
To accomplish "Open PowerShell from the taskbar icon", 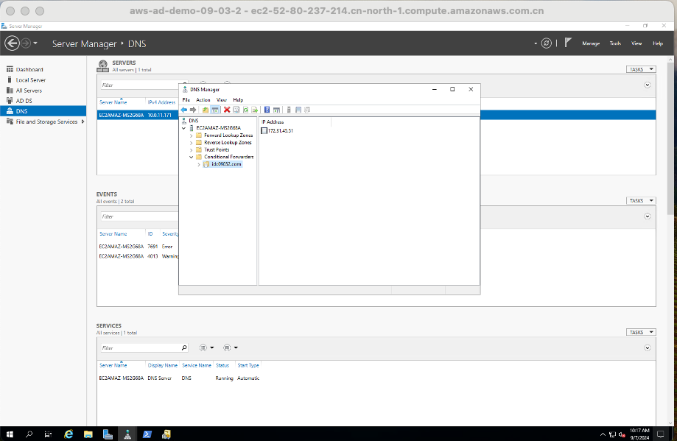I will point(147,434).
